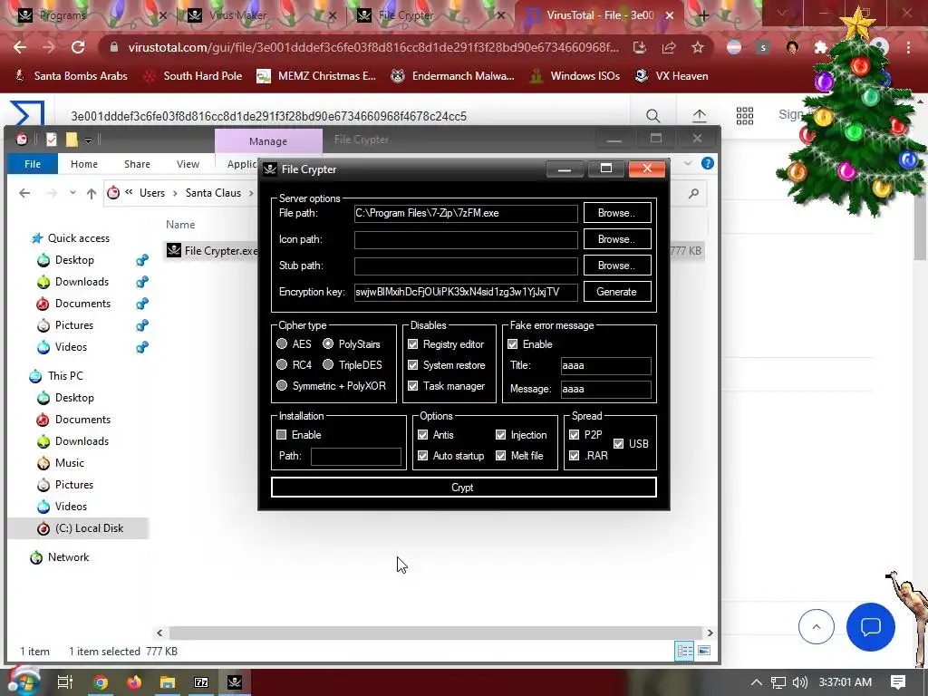Open the VirusTotal apps grid icon
Viewport: 928px width, 696px height.
coord(745,115)
